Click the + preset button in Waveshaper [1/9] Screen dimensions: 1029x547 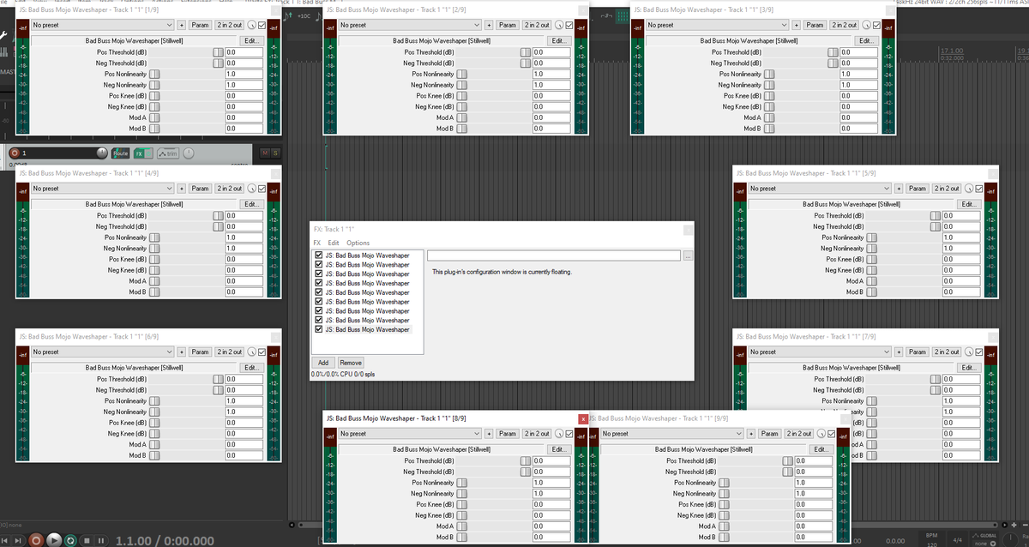[181, 25]
